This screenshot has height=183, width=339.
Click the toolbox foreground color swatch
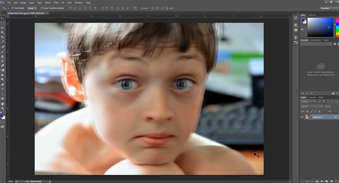click(x=2, y=116)
